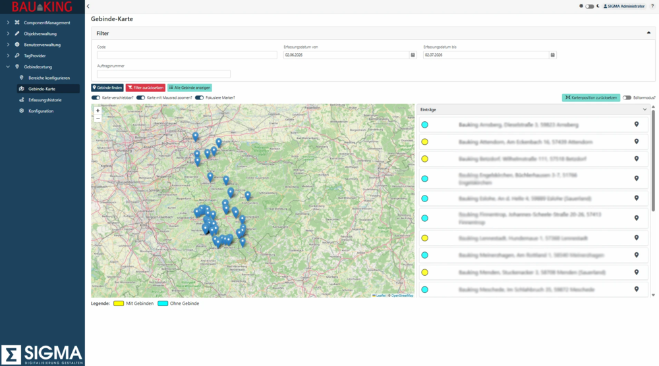Image resolution: width=659 pixels, height=366 pixels.
Task: Collapse Gebindeortung tree arrow
Action: point(8,66)
